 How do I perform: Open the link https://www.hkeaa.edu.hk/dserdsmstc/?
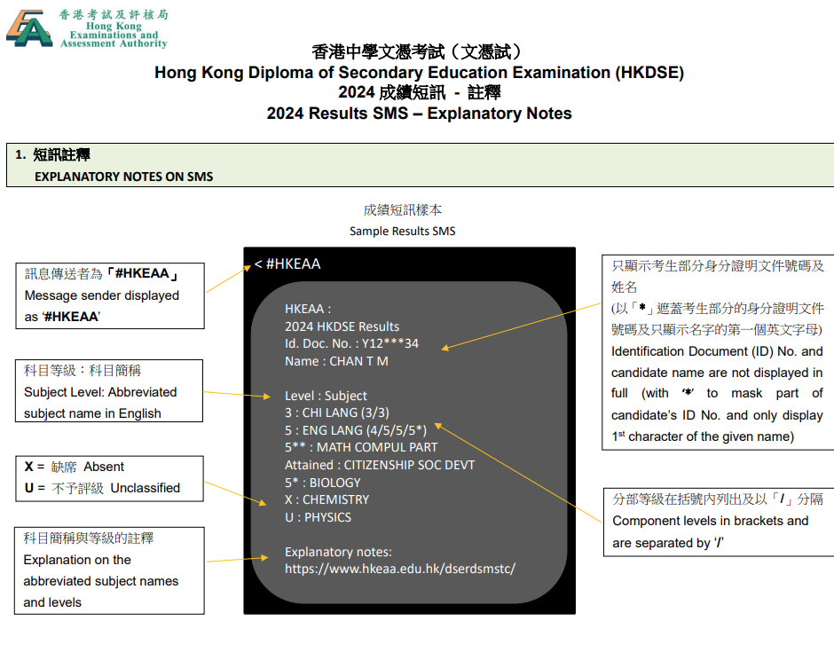[x=402, y=570]
